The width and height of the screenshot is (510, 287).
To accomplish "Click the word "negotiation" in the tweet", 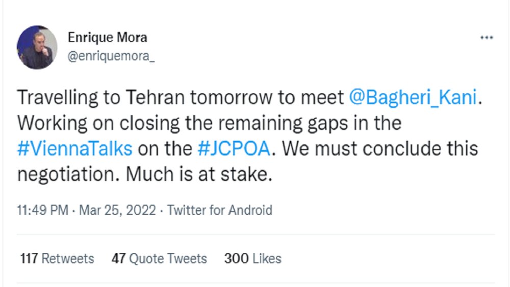I will pyautogui.click(x=68, y=174).
